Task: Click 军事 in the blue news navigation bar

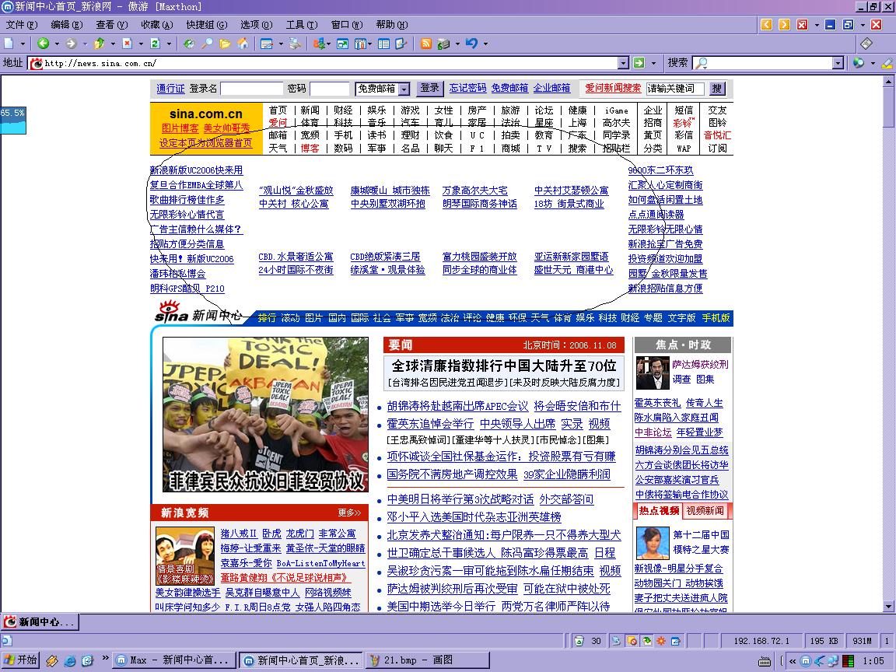Action: (x=404, y=317)
